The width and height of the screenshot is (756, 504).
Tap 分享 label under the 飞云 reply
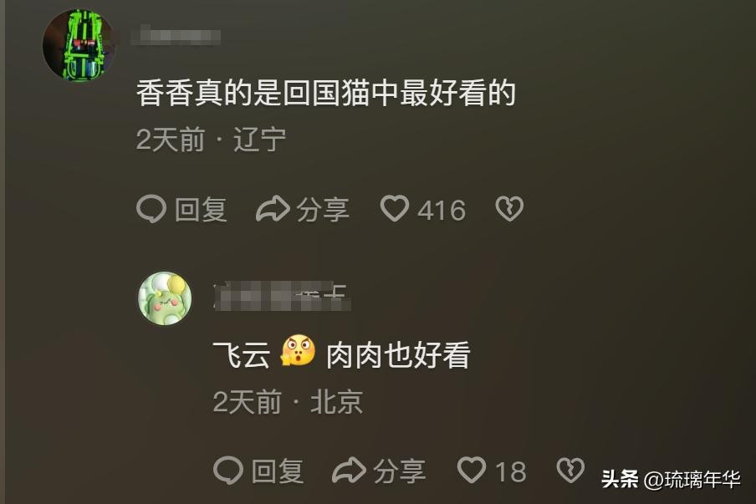click(x=399, y=471)
